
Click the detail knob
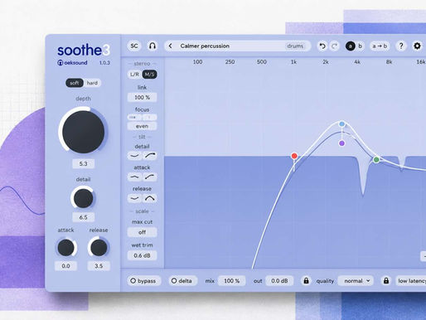click(83, 198)
